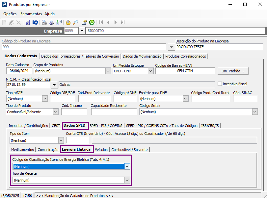Switch to Medicamentos sub-tab
This screenshot has width=267, height=198.
coord(22,150)
